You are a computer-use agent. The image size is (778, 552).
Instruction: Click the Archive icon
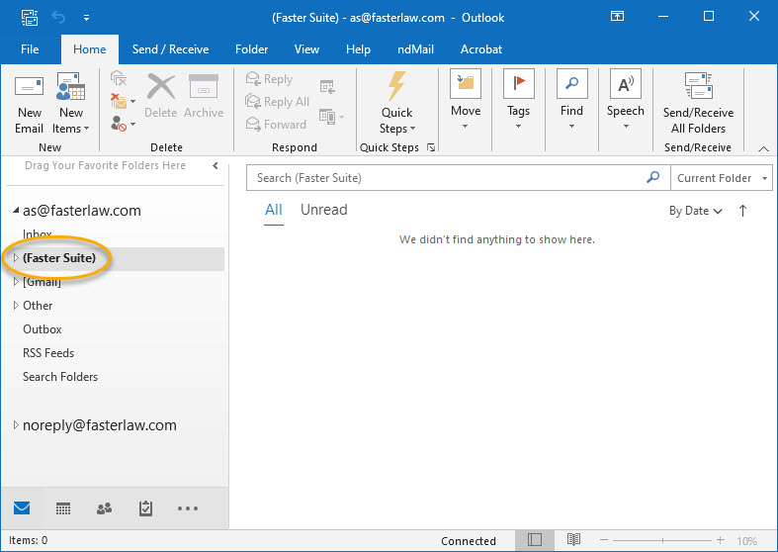(x=204, y=96)
